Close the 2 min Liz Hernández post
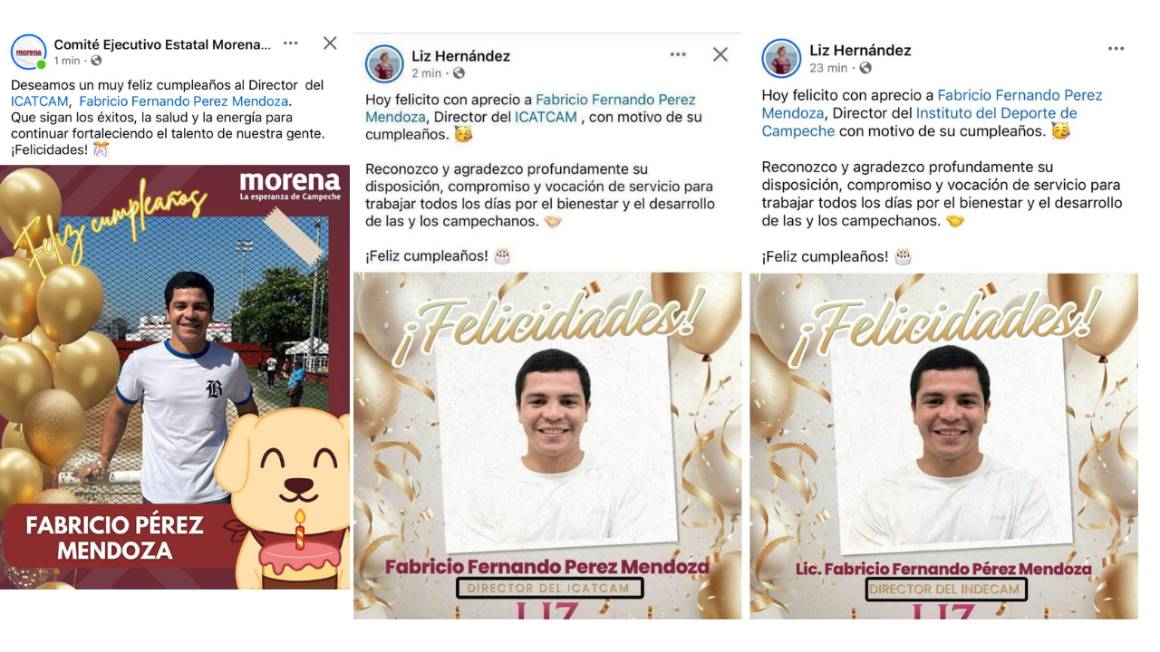Screen dimensions: 1160x652 (720, 54)
